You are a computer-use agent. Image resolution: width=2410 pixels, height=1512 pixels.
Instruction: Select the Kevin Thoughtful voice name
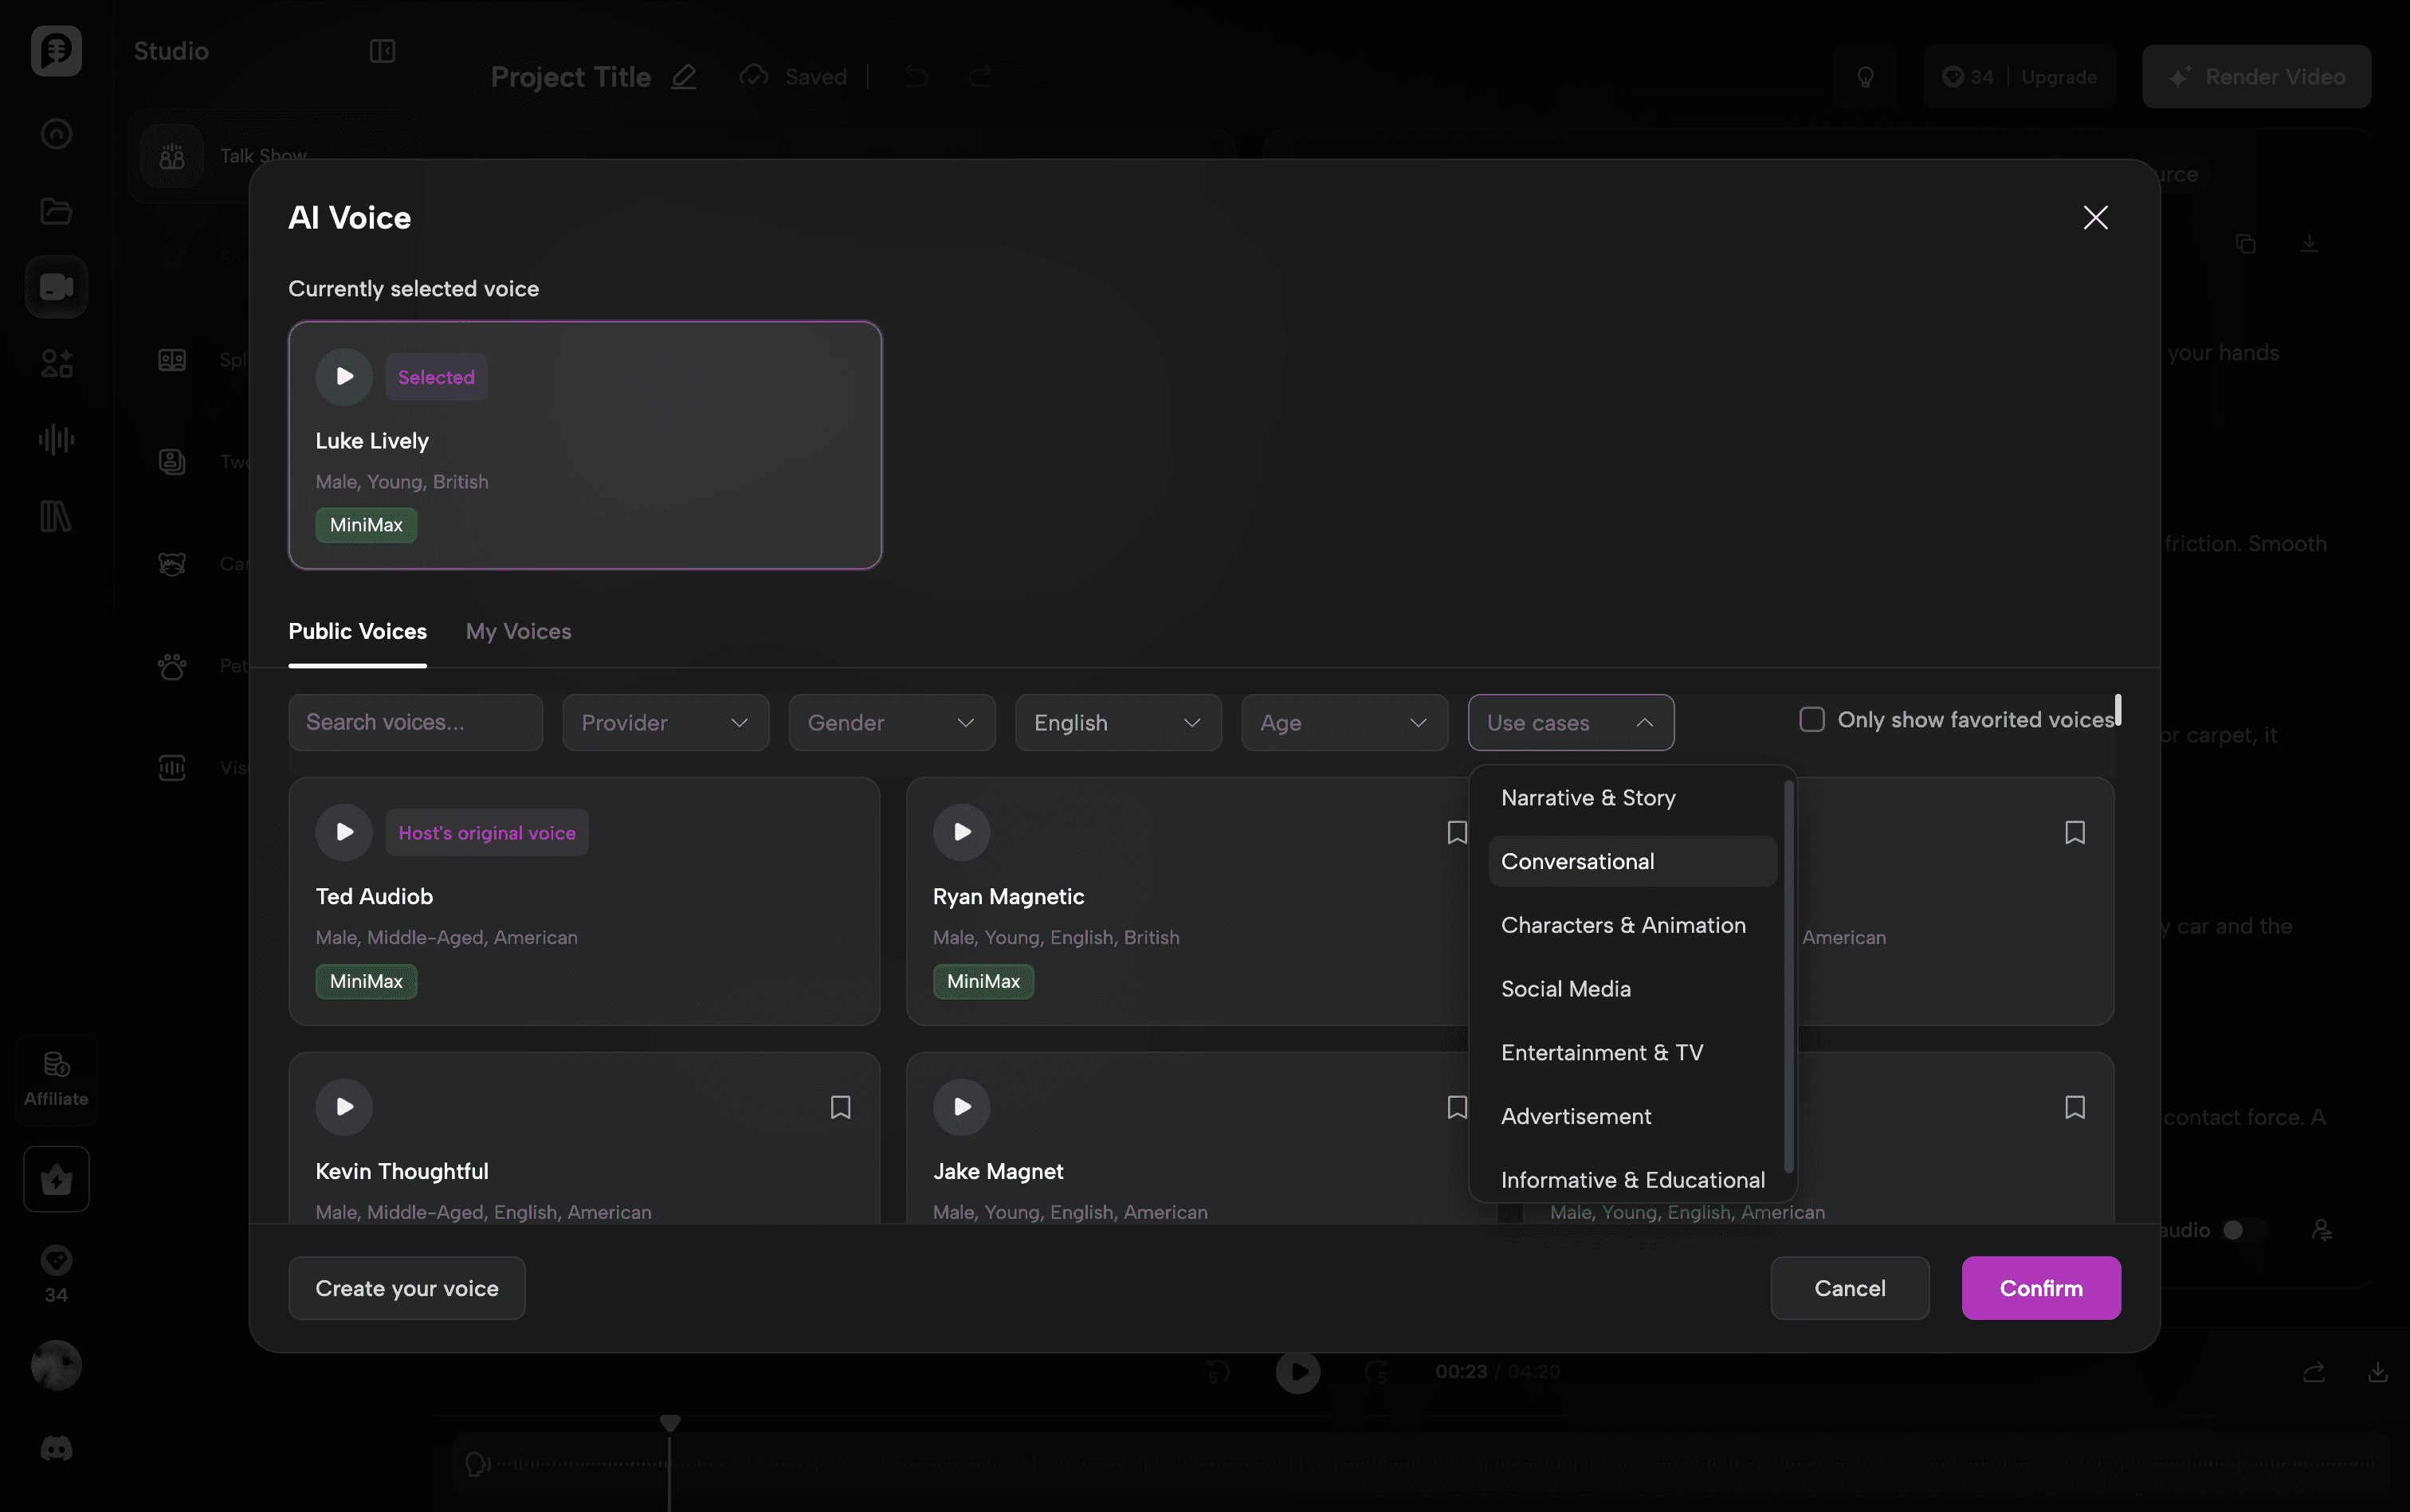402,1172
